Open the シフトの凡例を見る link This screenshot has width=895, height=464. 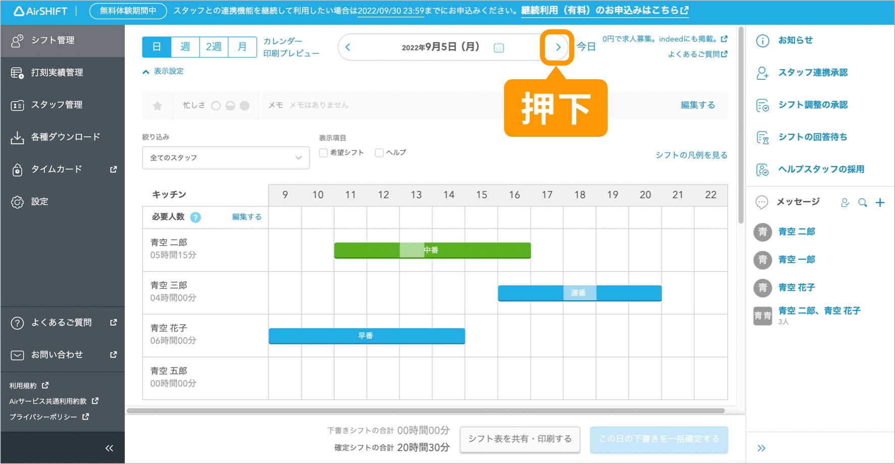click(691, 155)
